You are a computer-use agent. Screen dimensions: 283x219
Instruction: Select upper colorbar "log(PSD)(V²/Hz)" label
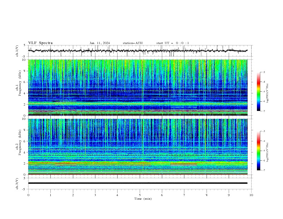coord(267,93)
